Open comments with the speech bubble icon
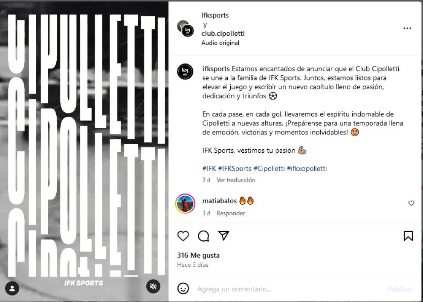 tap(203, 236)
